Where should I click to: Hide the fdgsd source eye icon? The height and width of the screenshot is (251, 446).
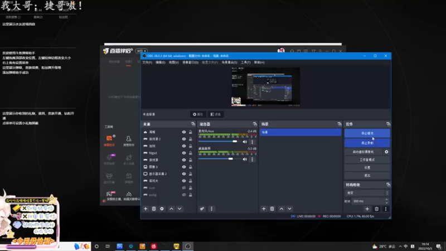click(x=184, y=153)
